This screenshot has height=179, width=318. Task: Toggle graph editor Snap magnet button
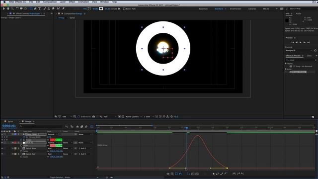(x=180, y=174)
